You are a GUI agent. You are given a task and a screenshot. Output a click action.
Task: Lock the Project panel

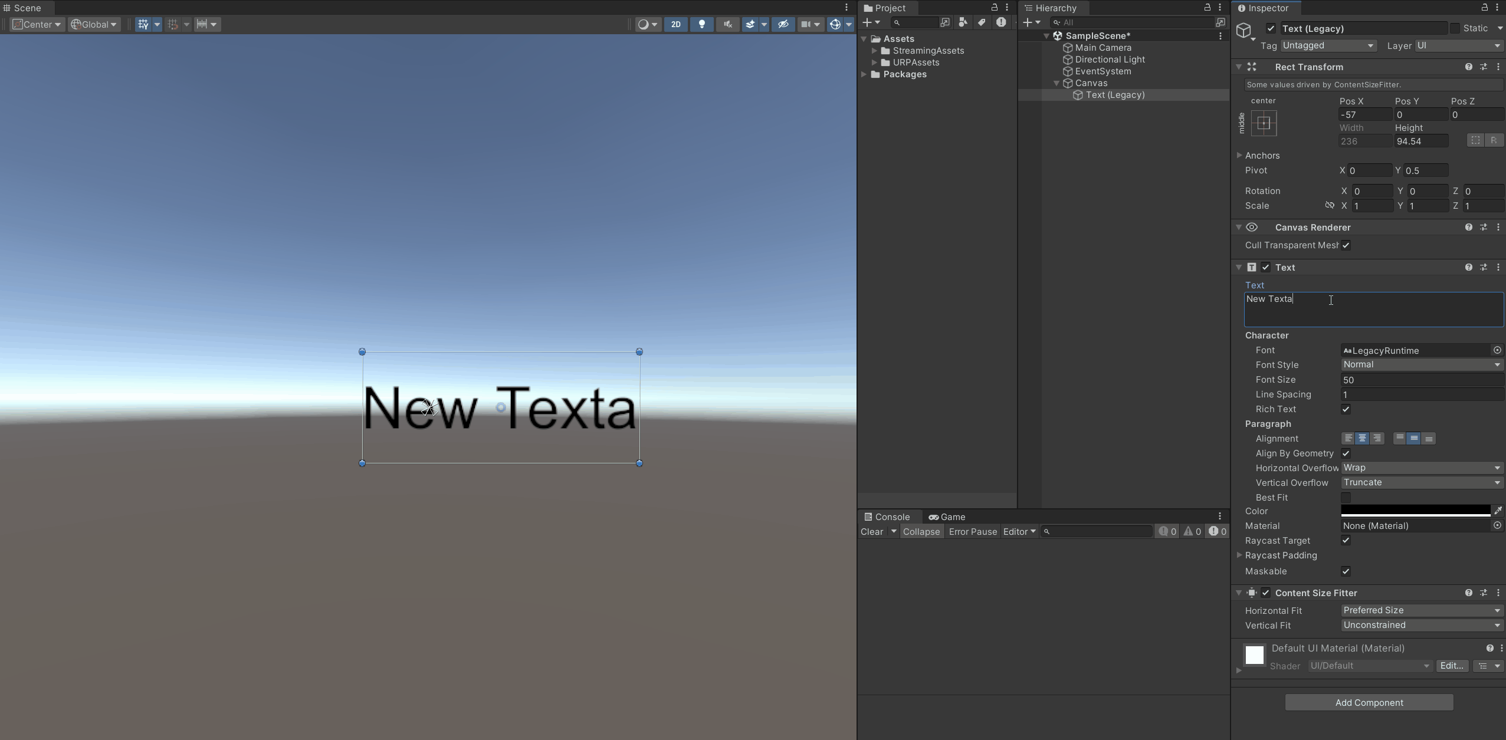[995, 8]
